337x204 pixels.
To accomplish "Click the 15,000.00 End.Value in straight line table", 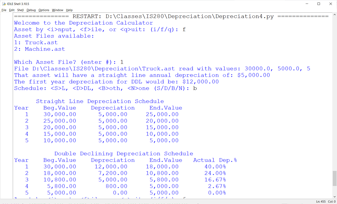I will [x=162, y=128].
